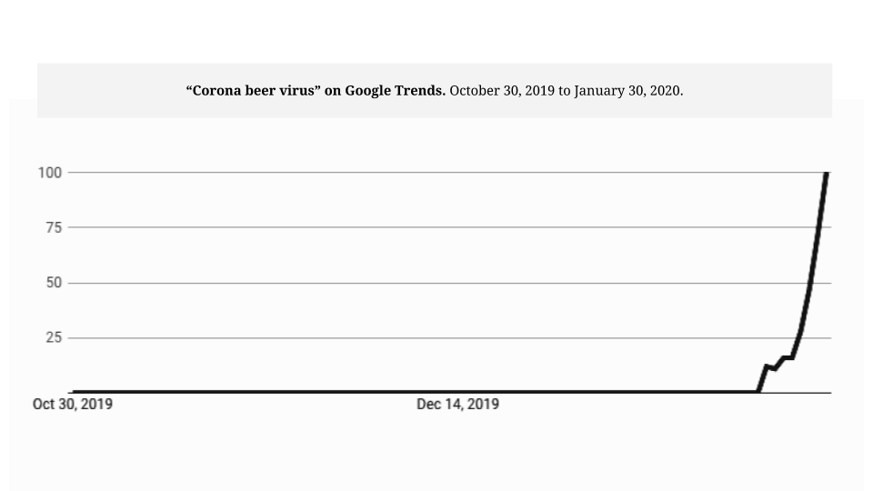Click the start of the line at Oct 30
The image size is (873, 491).
pyautogui.click(x=74, y=391)
